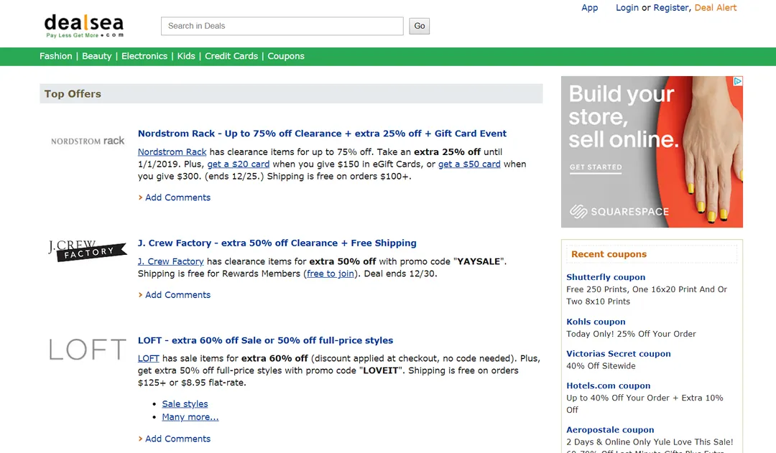Open the App link
The image size is (776, 453).
(x=589, y=8)
